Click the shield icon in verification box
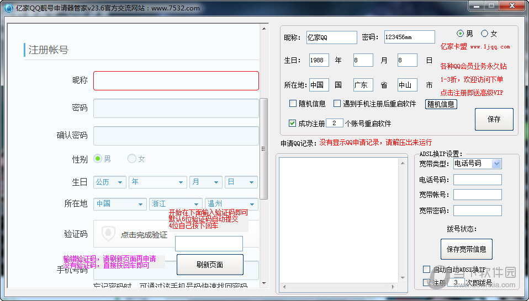This screenshot has height=301, width=529. 108,233
